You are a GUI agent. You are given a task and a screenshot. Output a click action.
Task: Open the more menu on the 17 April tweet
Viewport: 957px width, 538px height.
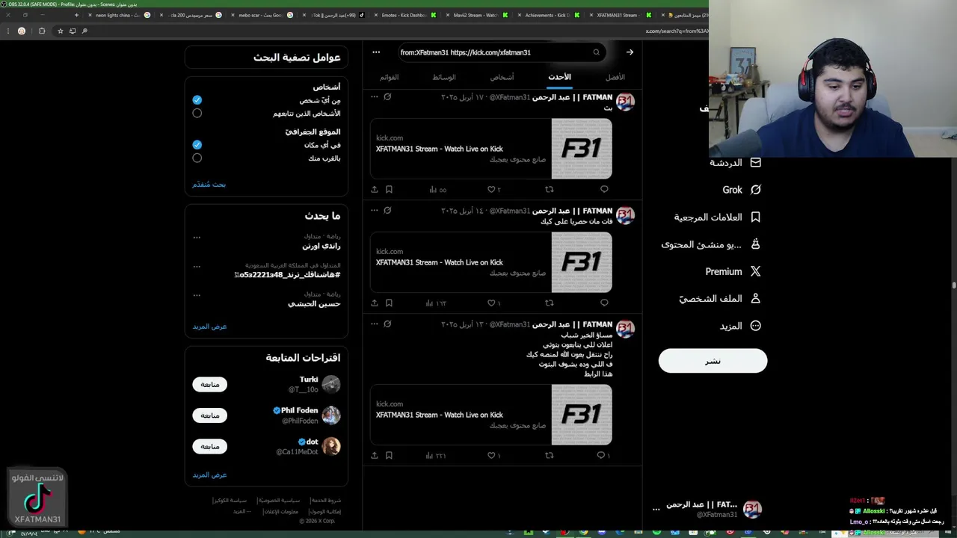[375, 97]
